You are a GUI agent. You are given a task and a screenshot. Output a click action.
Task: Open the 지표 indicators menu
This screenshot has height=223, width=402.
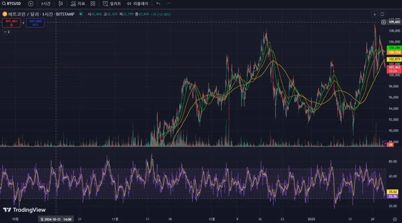click(x=78, y=3)
